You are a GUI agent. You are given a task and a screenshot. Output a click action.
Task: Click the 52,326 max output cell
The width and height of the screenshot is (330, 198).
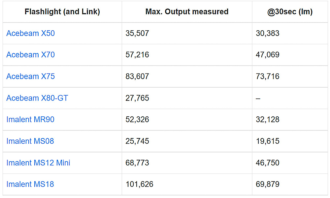click(x=137, y=120)
